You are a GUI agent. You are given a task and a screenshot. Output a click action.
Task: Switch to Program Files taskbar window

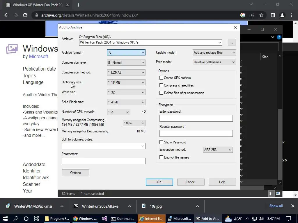(x=57, y=219)
